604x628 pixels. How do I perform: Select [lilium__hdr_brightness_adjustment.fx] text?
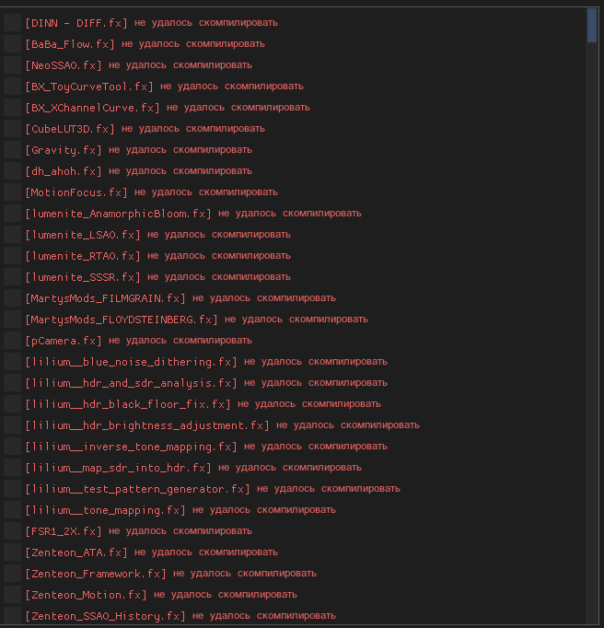(x=222, y=425)
